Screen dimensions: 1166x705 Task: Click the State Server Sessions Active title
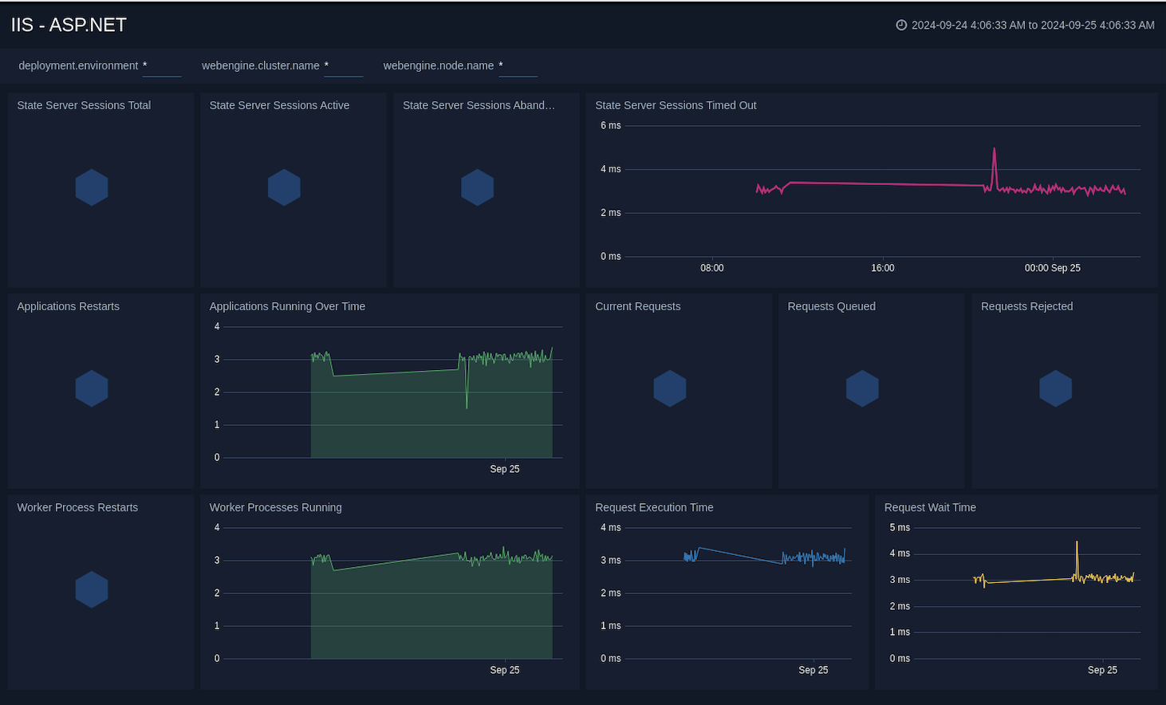click(279, 105)
